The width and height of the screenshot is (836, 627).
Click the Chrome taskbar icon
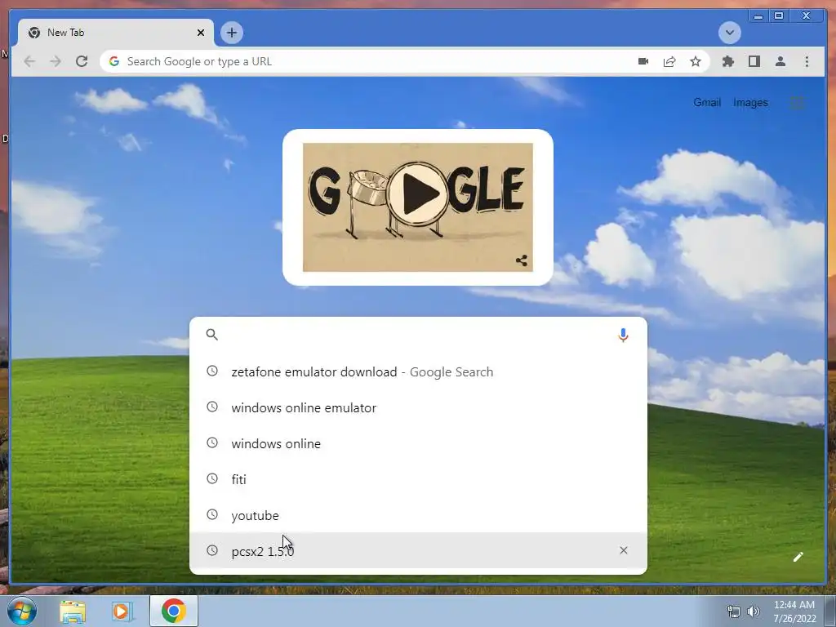click(174, 611)
